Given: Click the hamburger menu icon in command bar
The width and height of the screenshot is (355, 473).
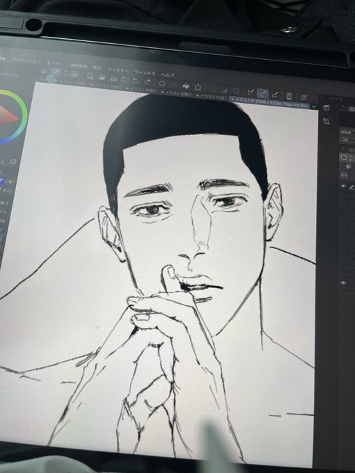Looking at the screenshot, I should coord(44,71).
